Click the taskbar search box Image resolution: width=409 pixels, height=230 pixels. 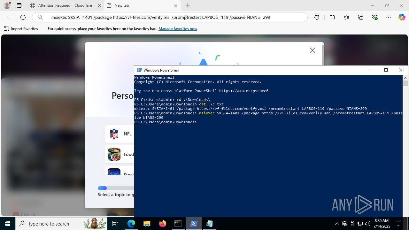click(61, 224)
